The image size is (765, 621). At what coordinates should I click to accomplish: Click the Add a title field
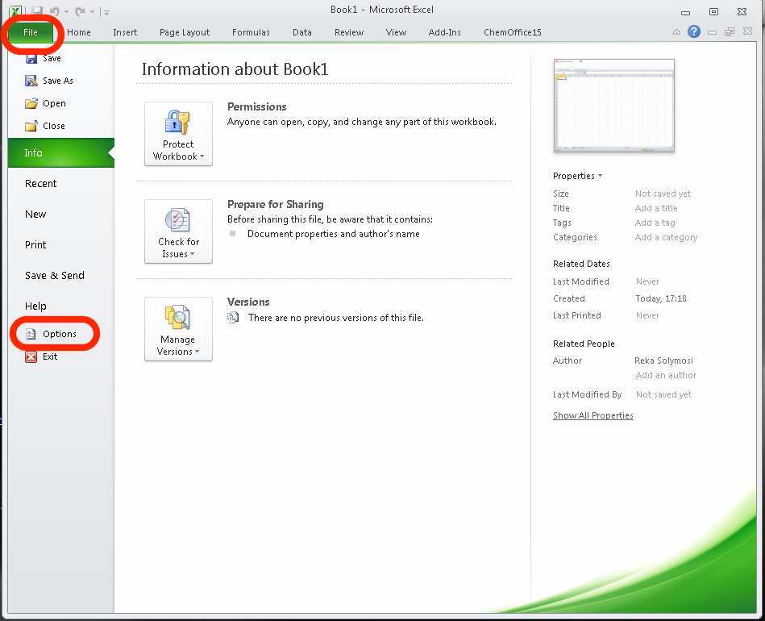coord(656,208)
